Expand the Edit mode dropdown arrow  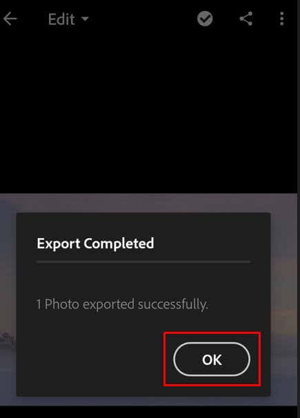click(x=85, y=19)
